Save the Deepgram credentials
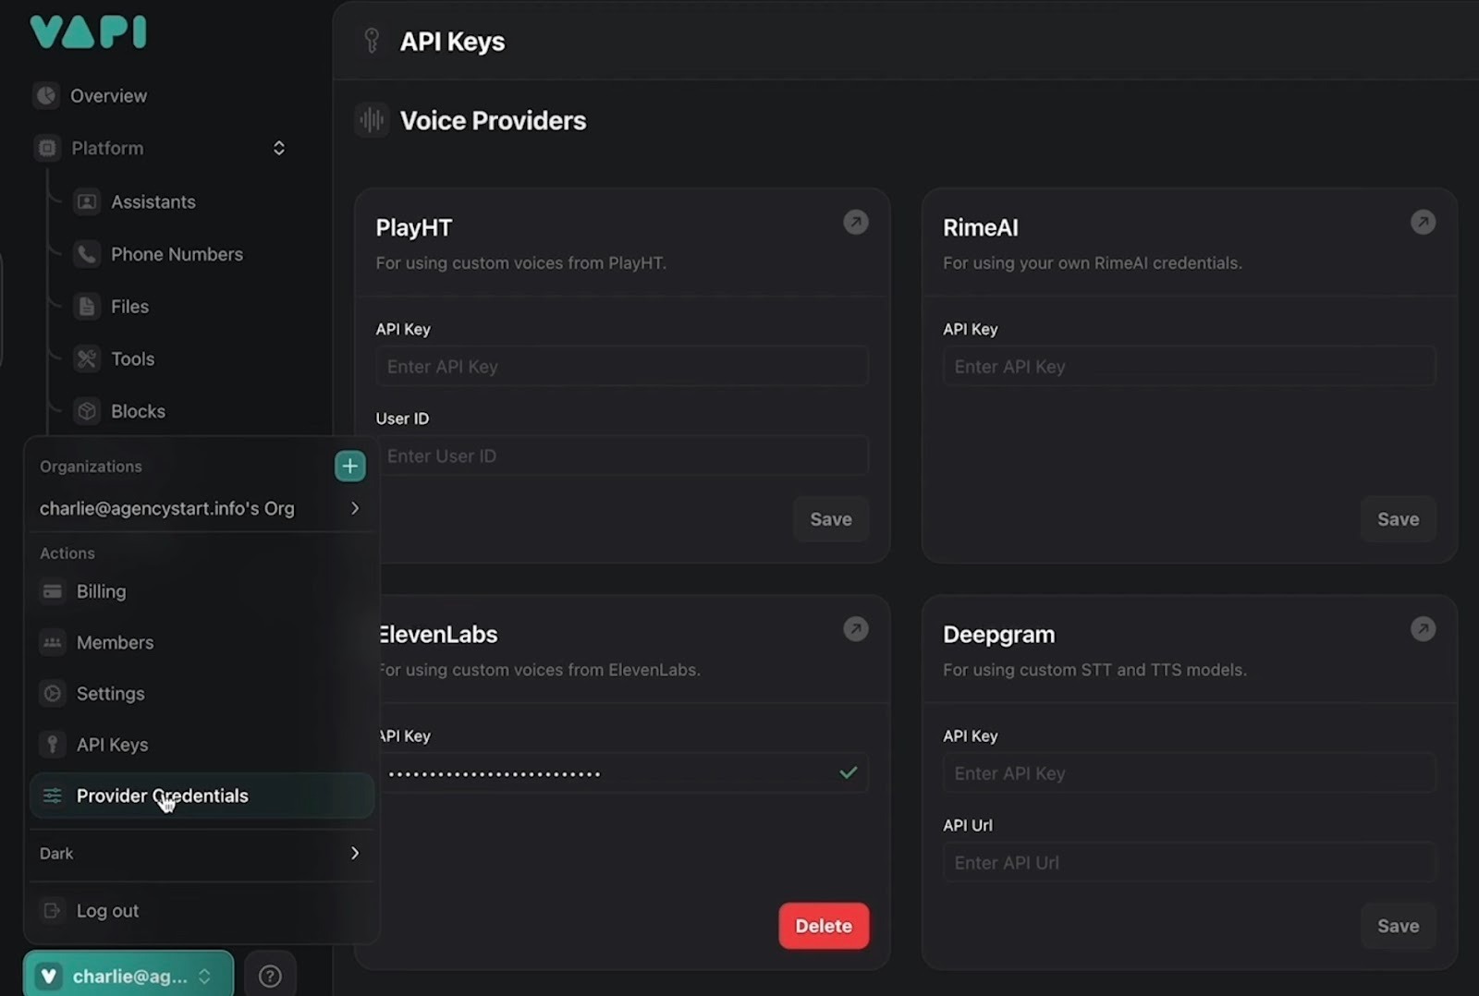The width and height of the screenshot is (1479, 996). coord(1398,926)
